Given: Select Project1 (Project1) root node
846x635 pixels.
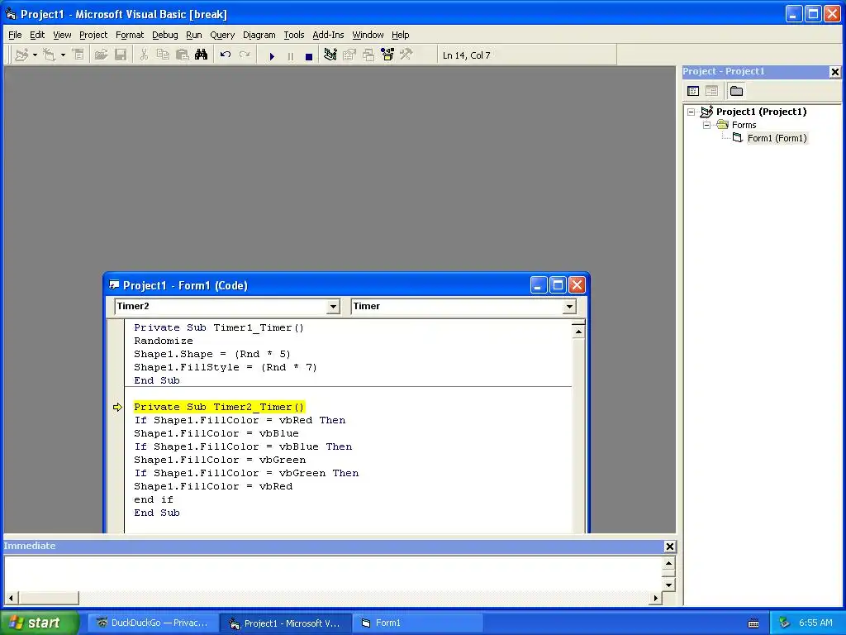Looking at the screenshot, I should coord(761,112).
